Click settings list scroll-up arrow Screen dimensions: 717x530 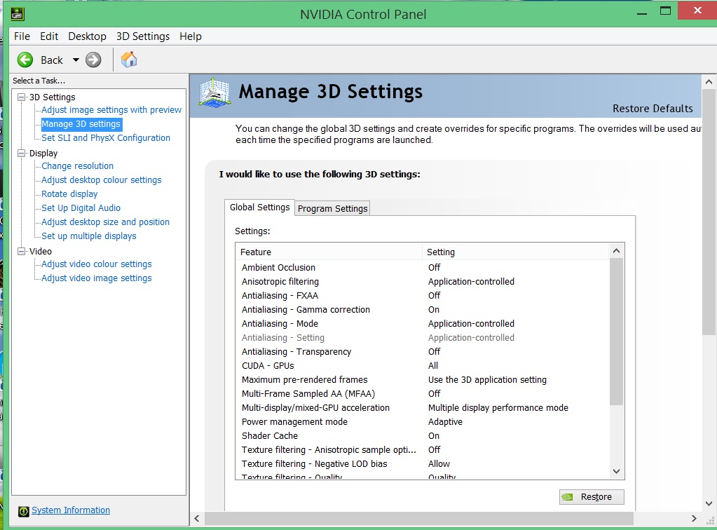pos(616,251)
